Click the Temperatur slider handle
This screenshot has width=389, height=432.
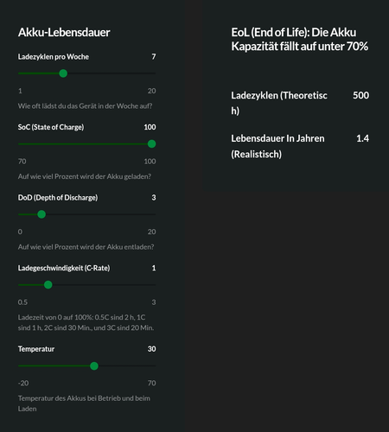pyautogui.click(x=94, y=366)
